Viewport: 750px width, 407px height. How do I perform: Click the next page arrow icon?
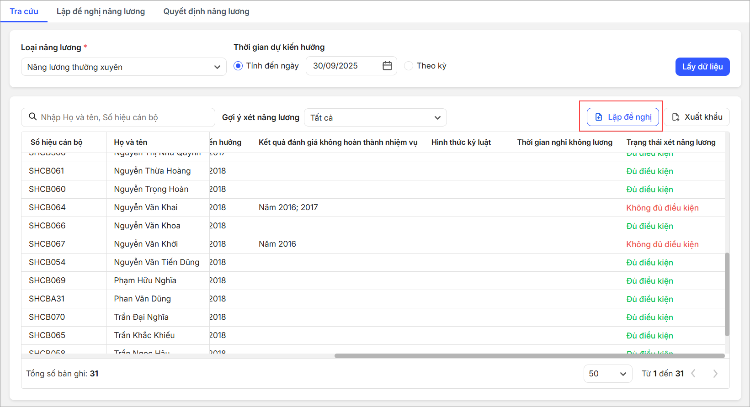click(x=715, y=374)
